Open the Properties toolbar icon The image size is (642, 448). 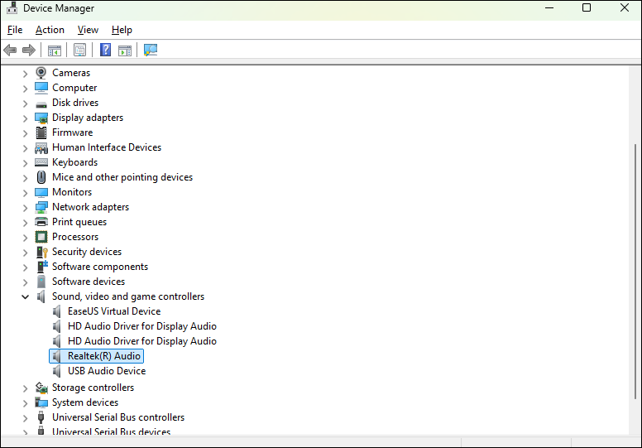[x=80, y=50]
